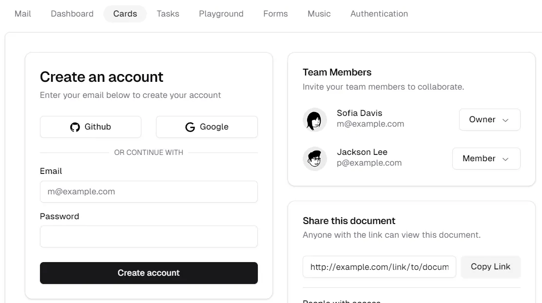
Task: Open the Authentication page
Action: click(x=379, y=13)
